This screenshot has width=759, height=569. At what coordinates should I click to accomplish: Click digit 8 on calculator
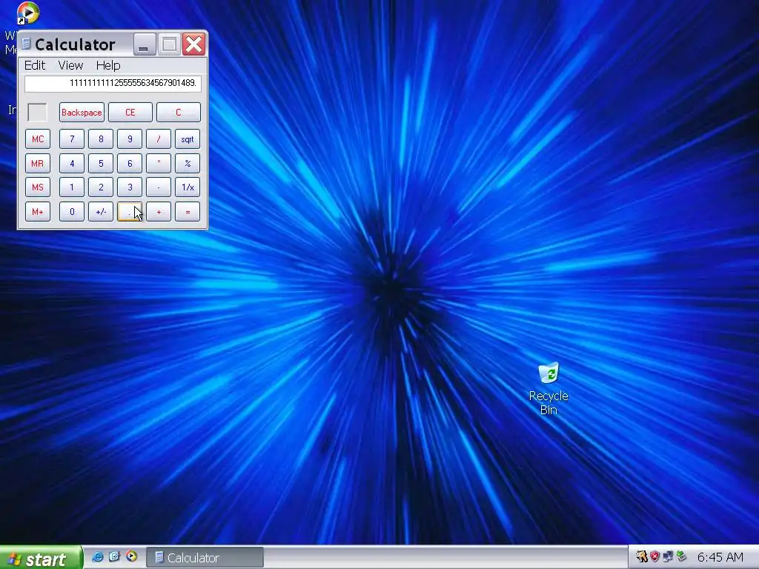pyautogui.click(x=101, y=139)
